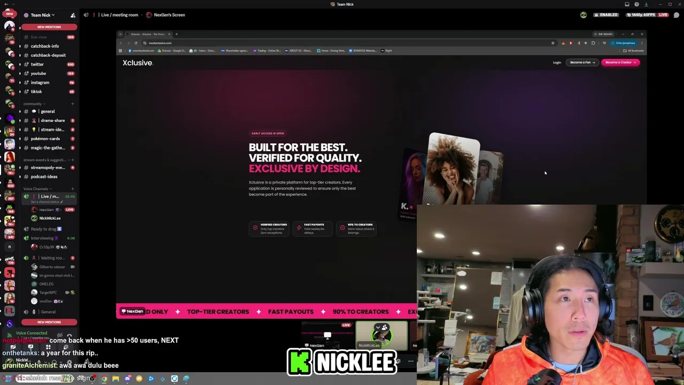This screenshot has width=684, height=385.
Task: Open the catchback-info channel
Action: [48, 46]
